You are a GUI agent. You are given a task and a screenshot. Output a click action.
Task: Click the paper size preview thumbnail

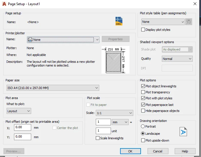tap(116, 60)
